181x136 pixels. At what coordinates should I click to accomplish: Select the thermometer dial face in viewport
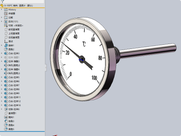click(x=82, y=60)
